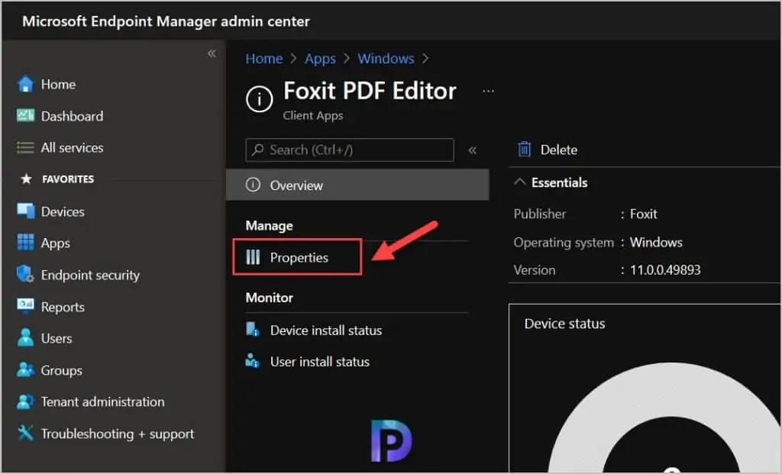
Task: Click the trash can Delete icon
Action: pyautogui.click(x=525, y=149)
